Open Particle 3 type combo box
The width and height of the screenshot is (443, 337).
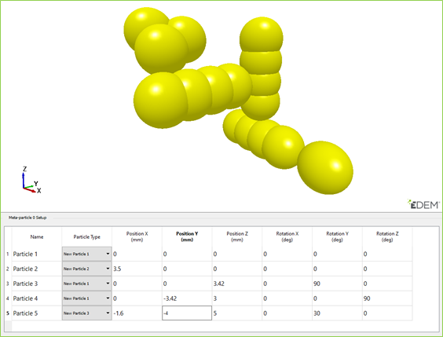pyautogui.click(x=86, y=284)
